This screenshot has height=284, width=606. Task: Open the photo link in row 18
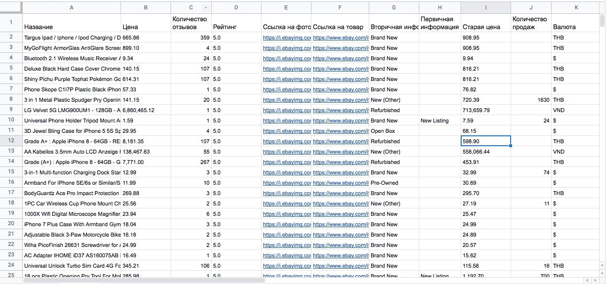click(287, 203)
